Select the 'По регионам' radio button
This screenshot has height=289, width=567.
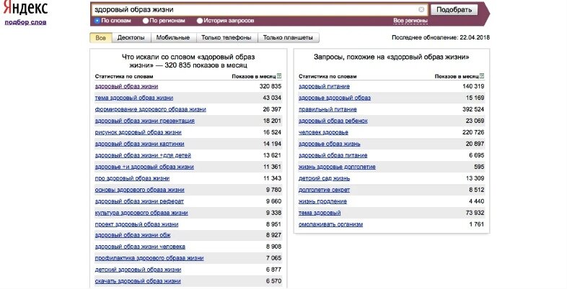point(146,21)
